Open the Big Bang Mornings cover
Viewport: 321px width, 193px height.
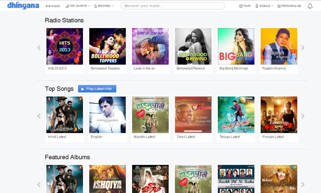pos(236,46)
